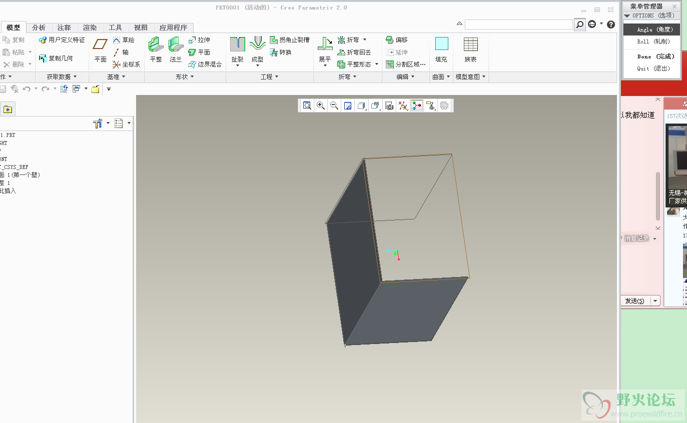The width and height of the screenshot is (687, 423).
Task: Choose 边界混合 boundary blend tool
Action: pyautogui.click(x=205, y=64)
